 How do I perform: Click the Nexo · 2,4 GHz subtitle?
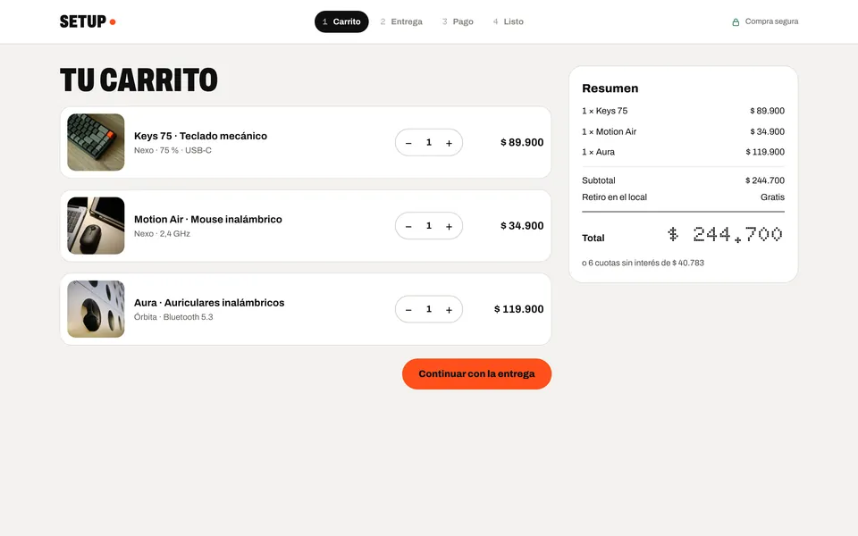point(162,233)
